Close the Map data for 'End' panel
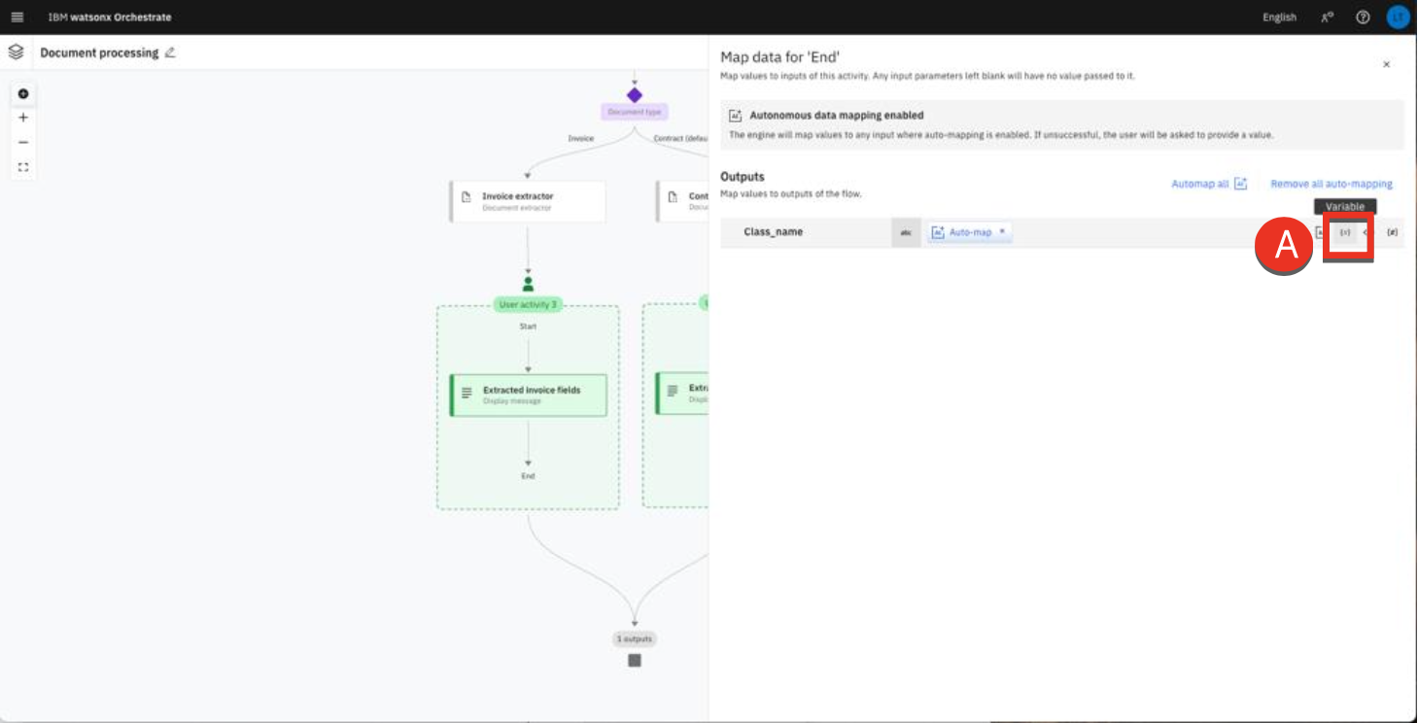The width and height of the screenshot is (1418, 723). (x=1386, y=64)
